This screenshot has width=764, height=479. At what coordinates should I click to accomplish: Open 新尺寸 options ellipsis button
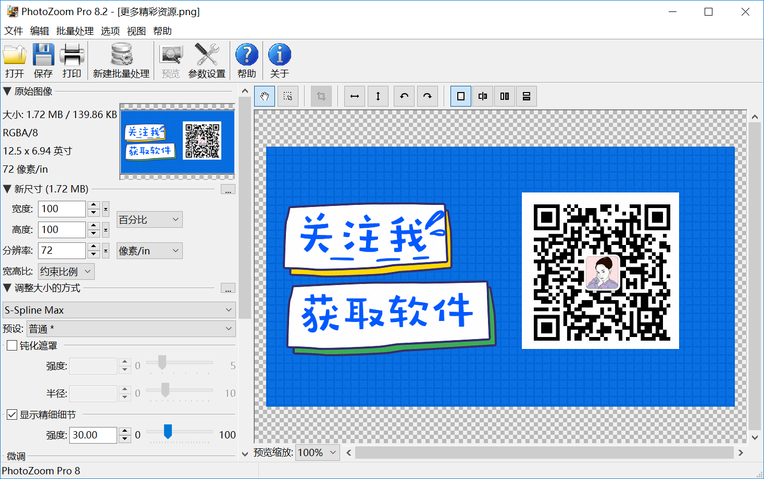(x=228, y=189)
